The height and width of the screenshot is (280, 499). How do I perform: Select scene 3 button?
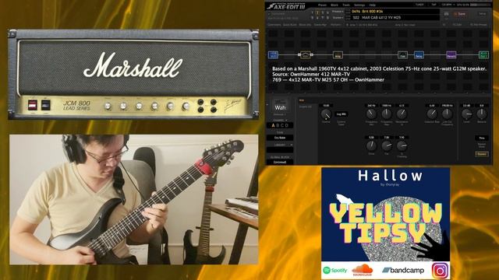coord(322,13)
